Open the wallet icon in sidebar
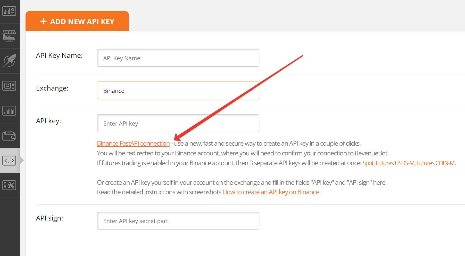Image resolution: width=465 pixels, height=256 pixels. click(x=9, y=136)
